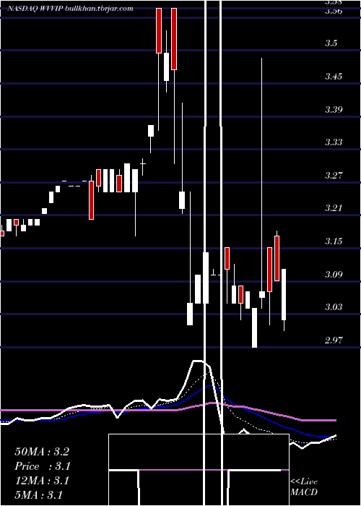Click the 3.27 price axis label

coord(334,176)
